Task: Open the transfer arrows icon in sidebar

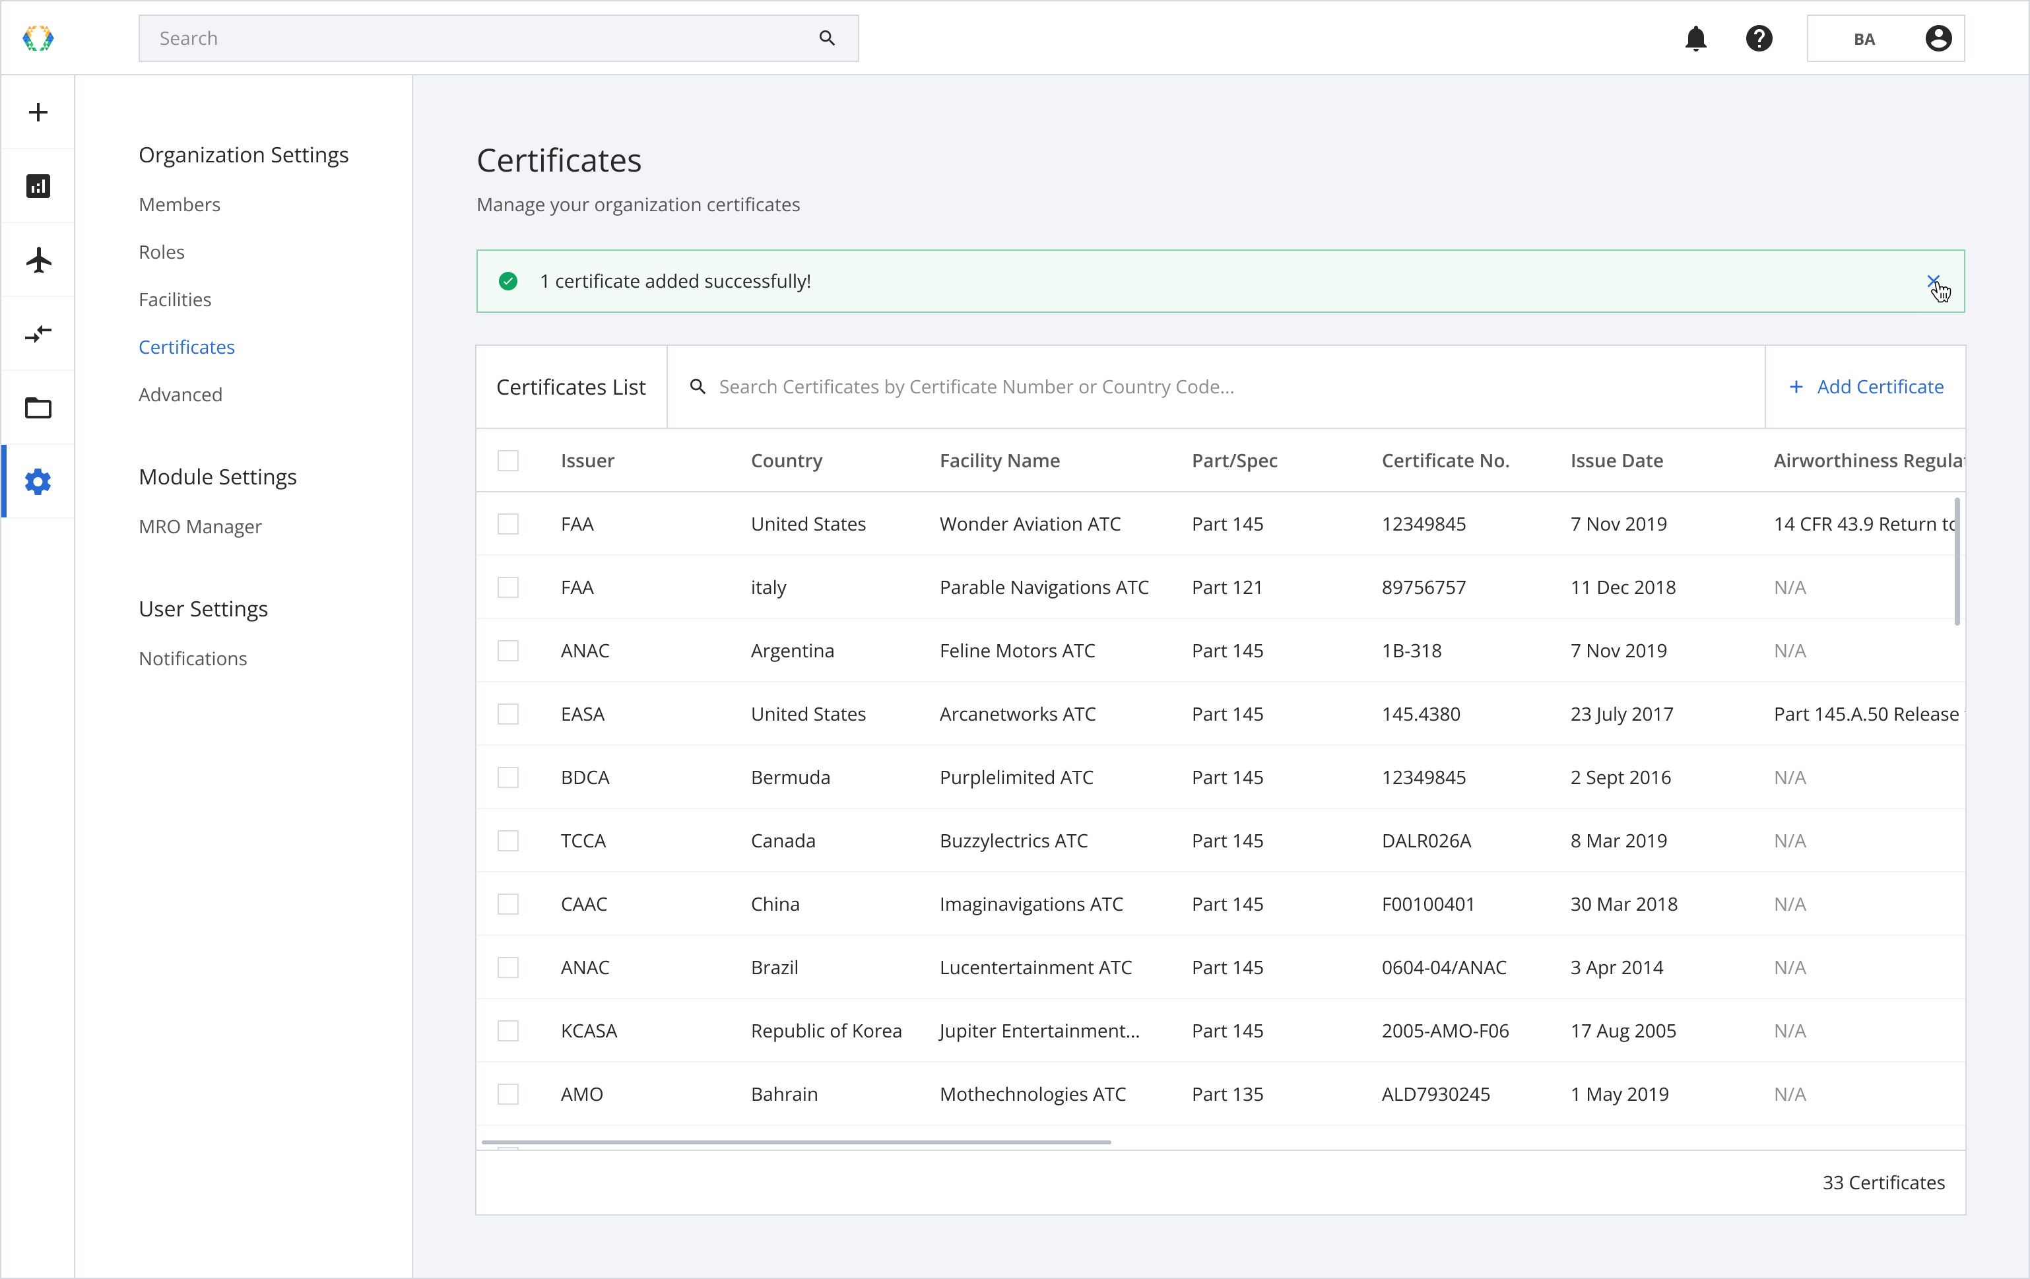Action: (x=38, y=334)
